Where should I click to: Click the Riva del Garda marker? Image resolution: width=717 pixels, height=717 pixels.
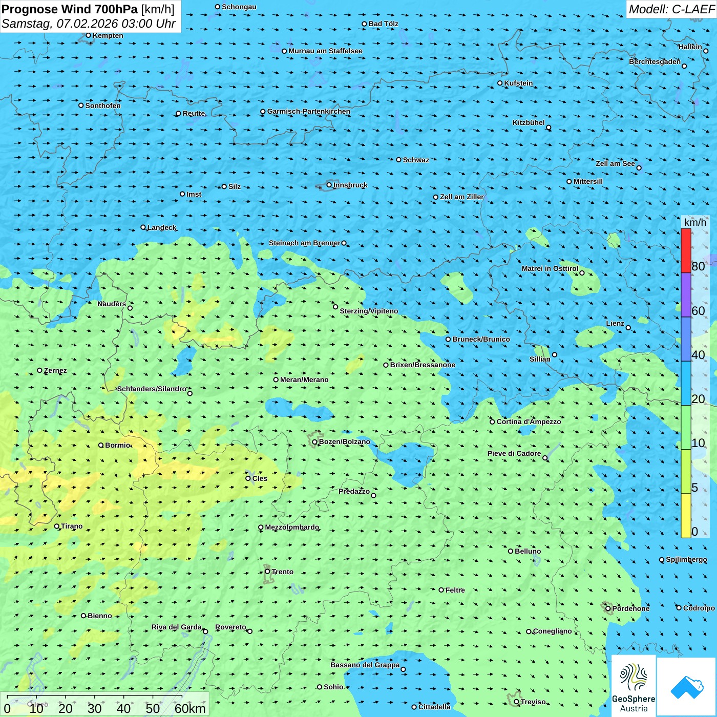205,631
